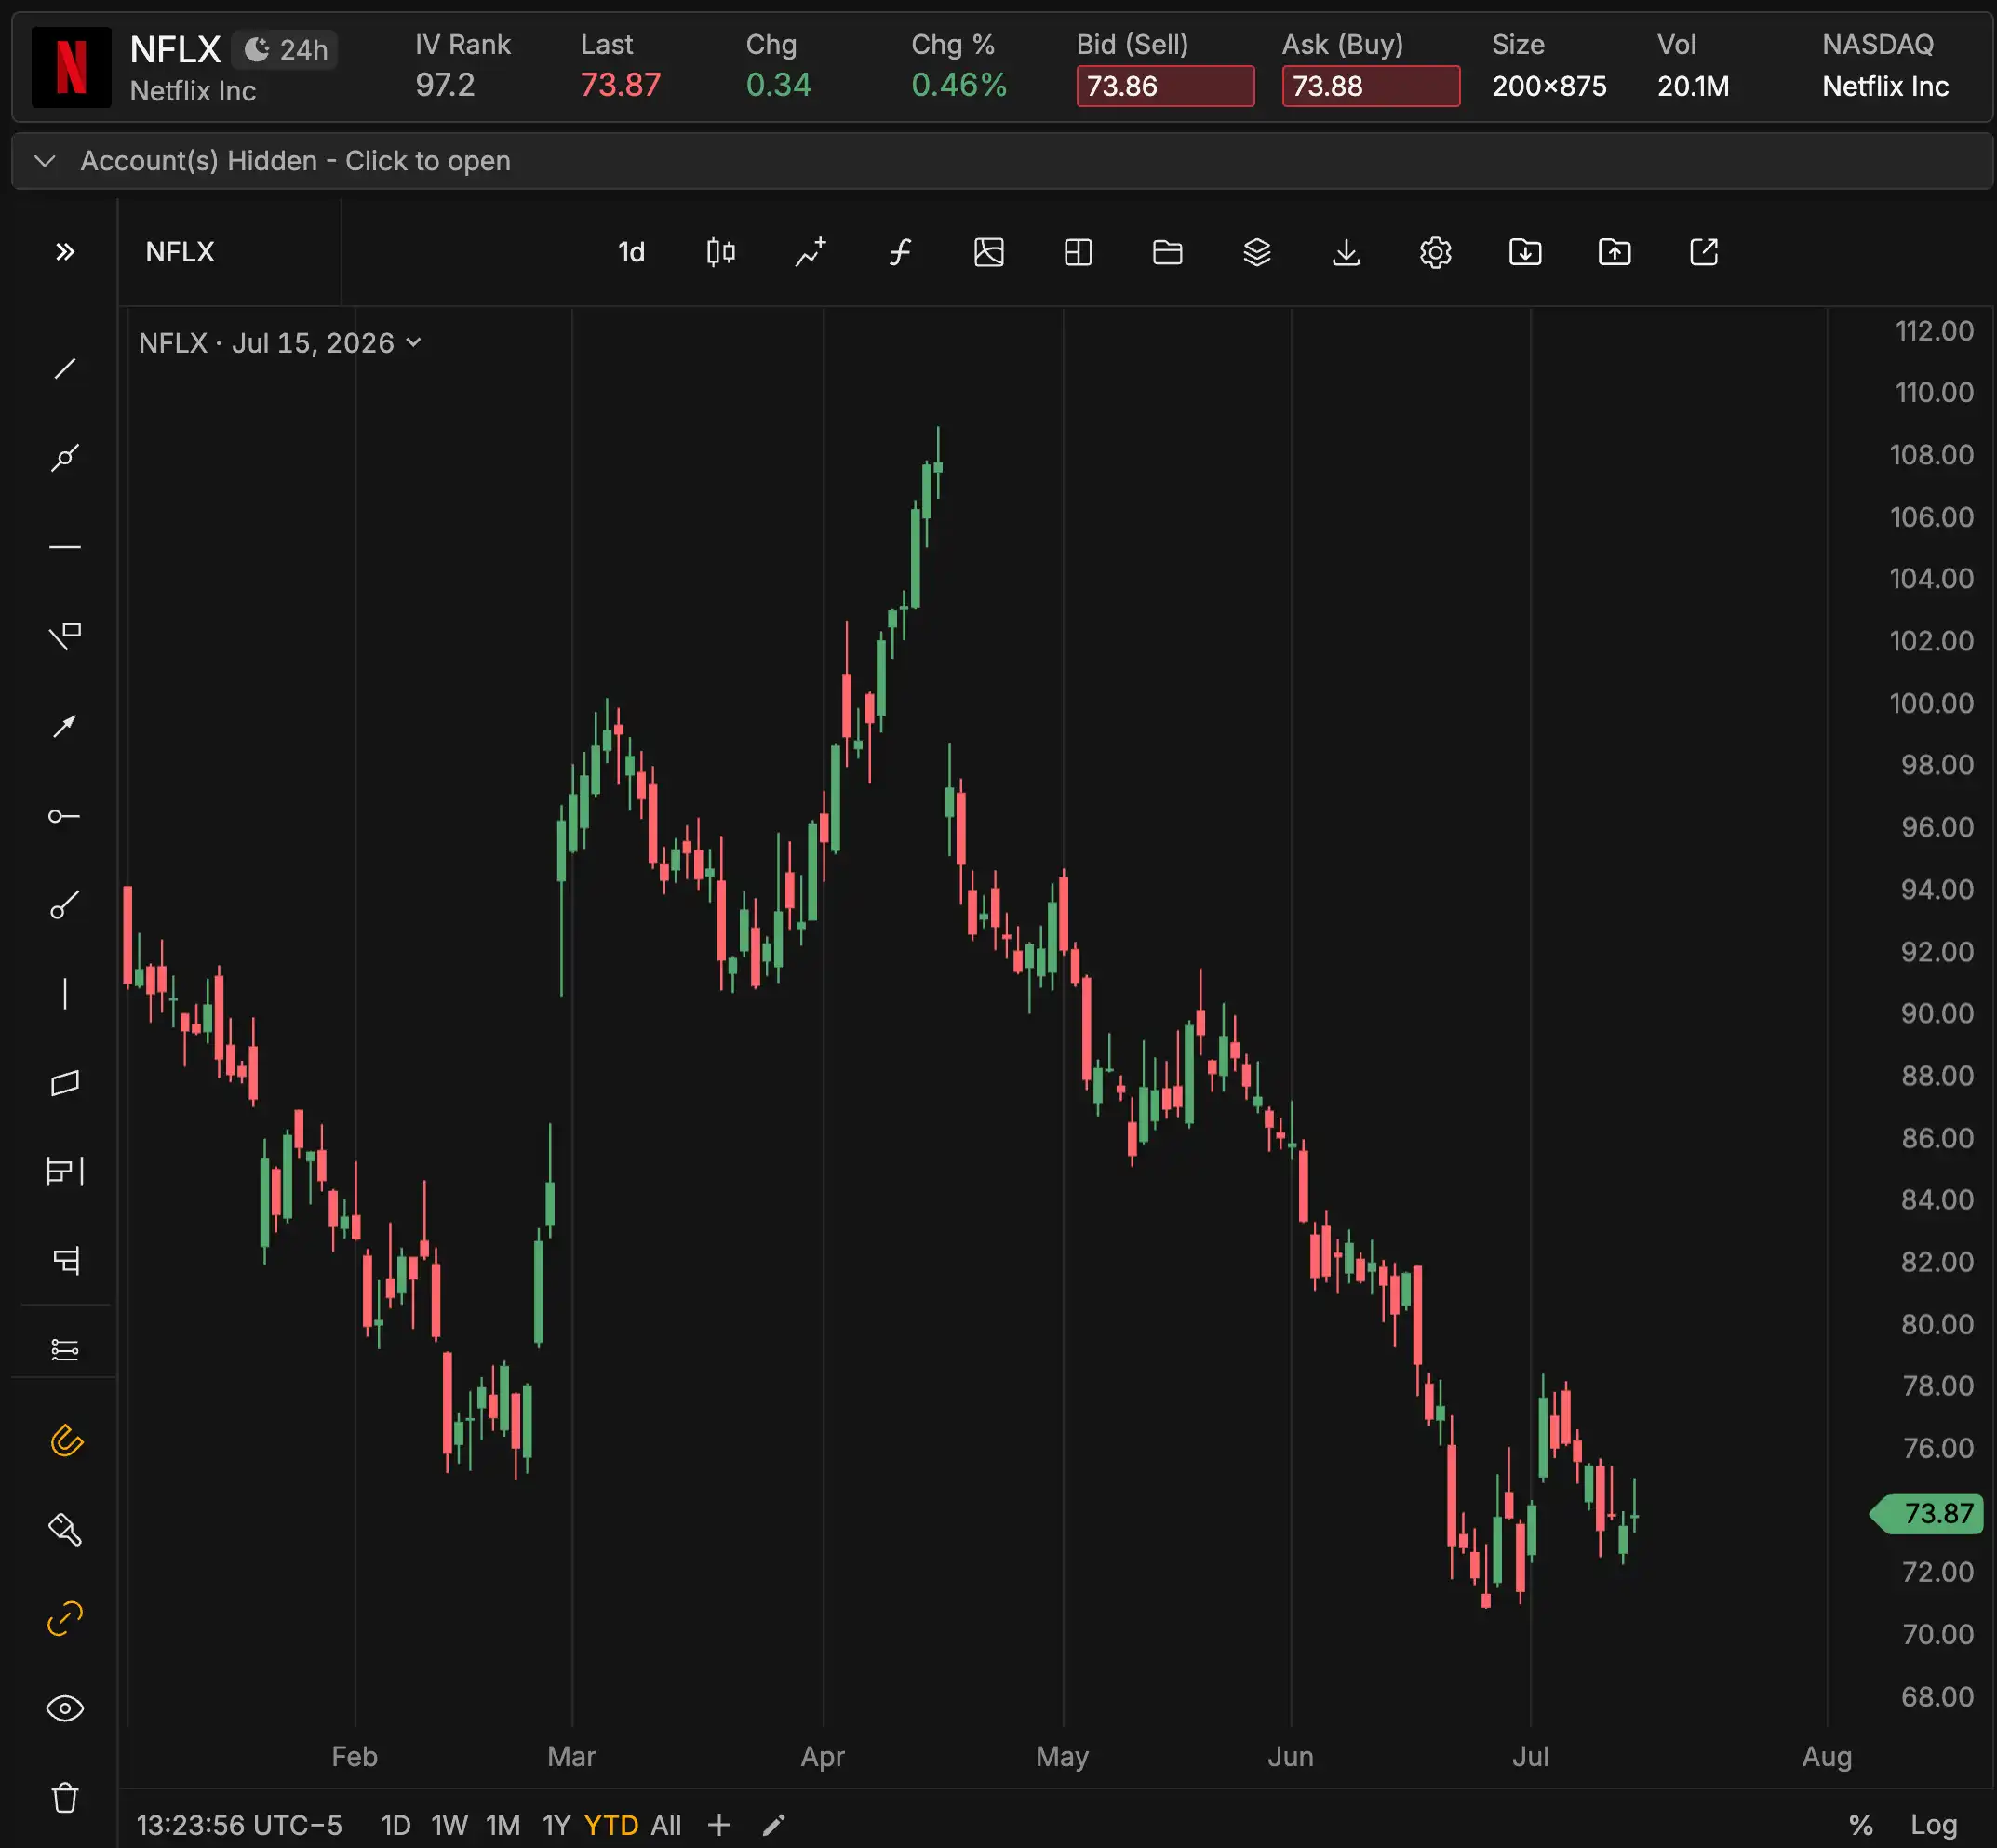Select the arrow drawing tool
The width and height of the screenshot is (1997, 1848).
click(x=65, y=726)
